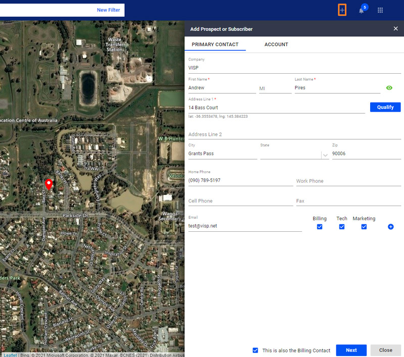The image size is (404, 357).
Task: Click the First Name field with Andrew
Action: (x=222, y=88)
